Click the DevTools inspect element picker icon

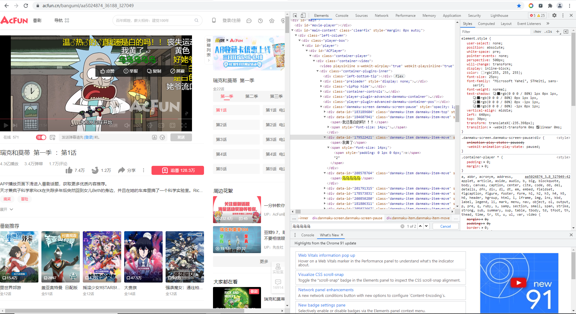point(295,15)
